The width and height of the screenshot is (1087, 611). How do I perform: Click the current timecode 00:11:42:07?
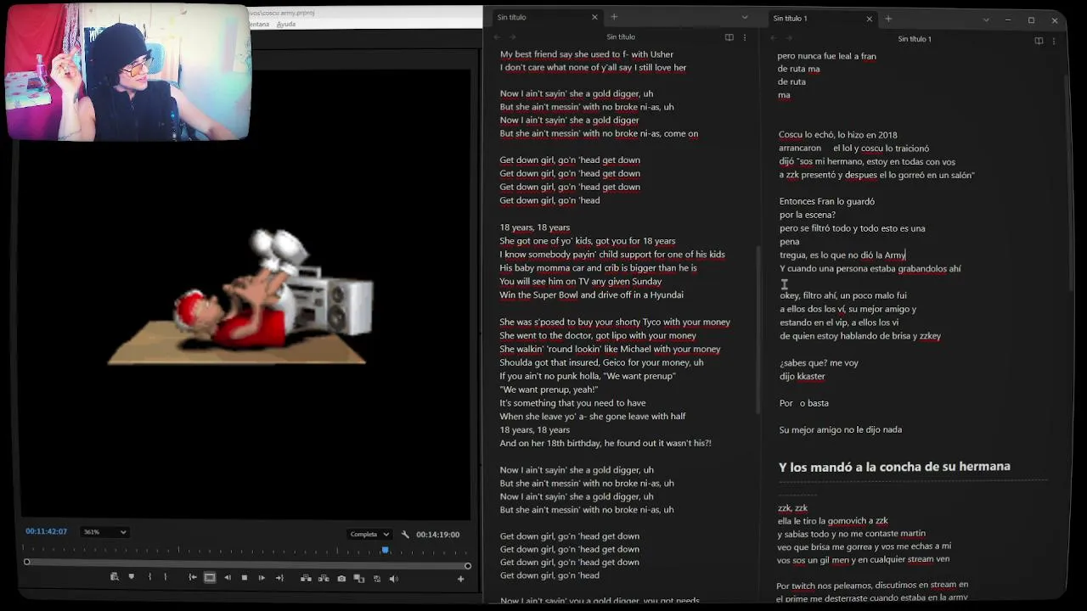point(46,531)
